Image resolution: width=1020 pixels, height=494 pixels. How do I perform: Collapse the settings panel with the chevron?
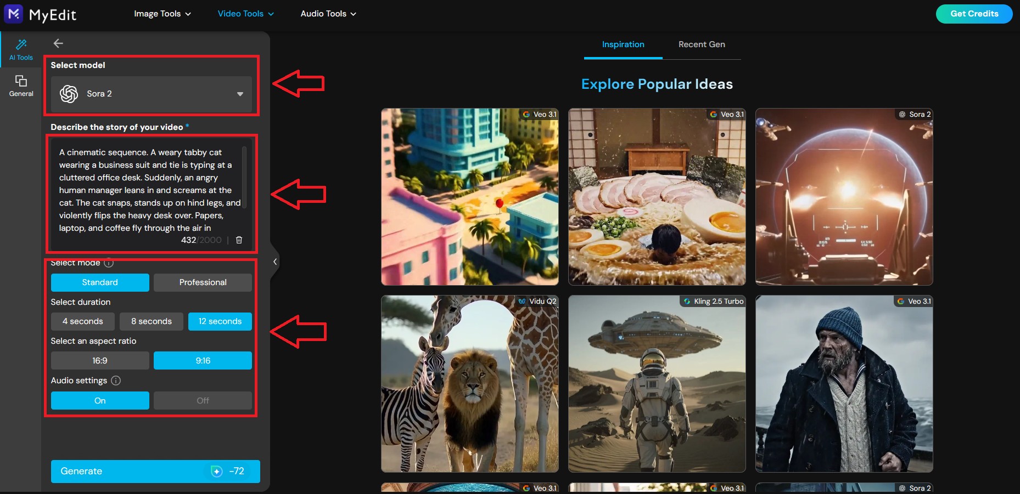point(275,262)
